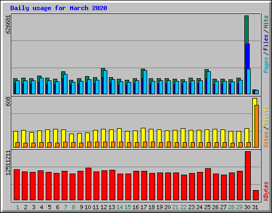The width and height of the screenshot is (272, 213).
Task: Click the Sites legend label
Action: tap(266, 140)
